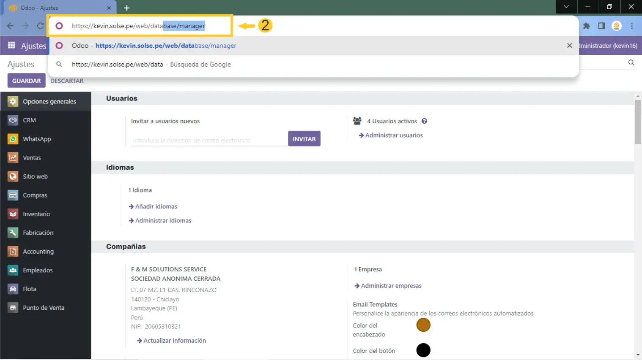Open the Chrome three-dot menu

pos(632,26)
